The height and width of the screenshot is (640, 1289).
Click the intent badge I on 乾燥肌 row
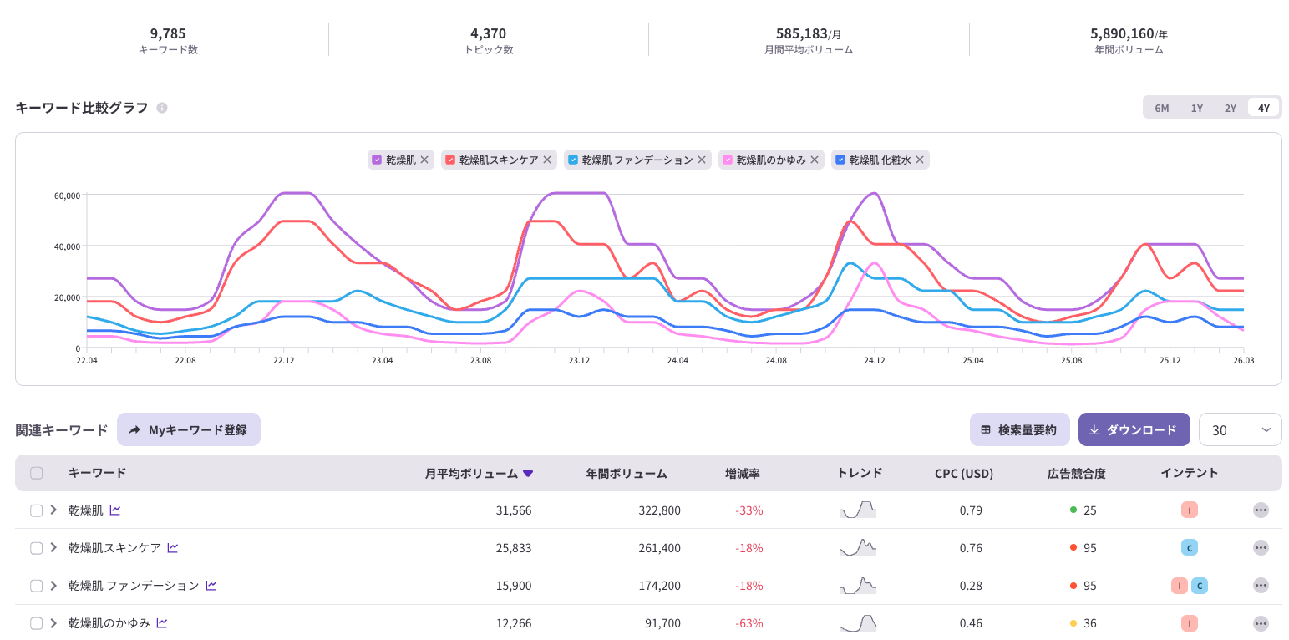click(1189, 509)
